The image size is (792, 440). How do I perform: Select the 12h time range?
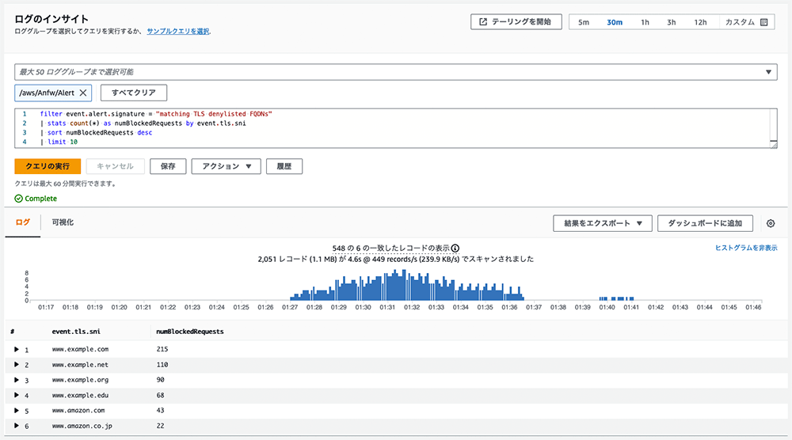click(x=700, y=22)
